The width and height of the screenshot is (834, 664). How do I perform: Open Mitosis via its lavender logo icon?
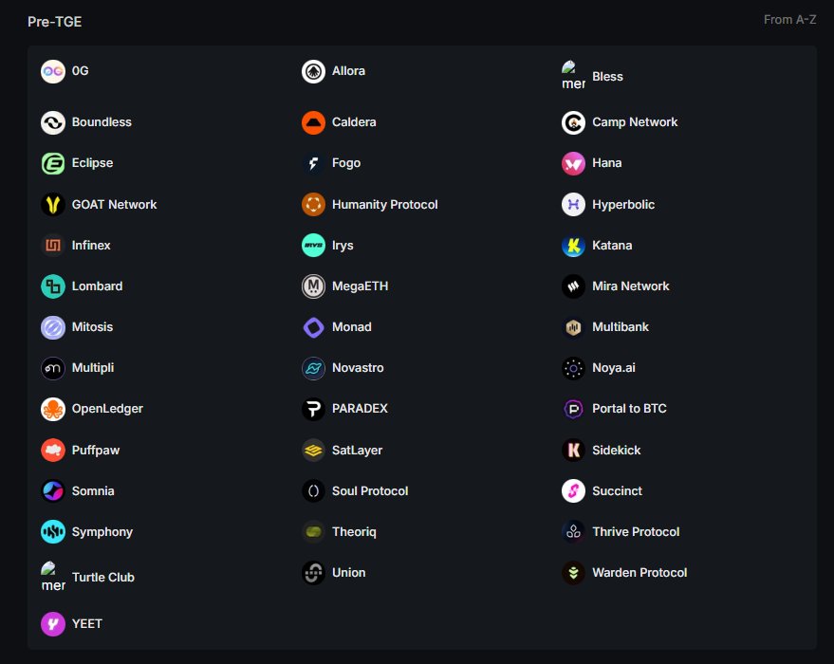coord(52,327)
